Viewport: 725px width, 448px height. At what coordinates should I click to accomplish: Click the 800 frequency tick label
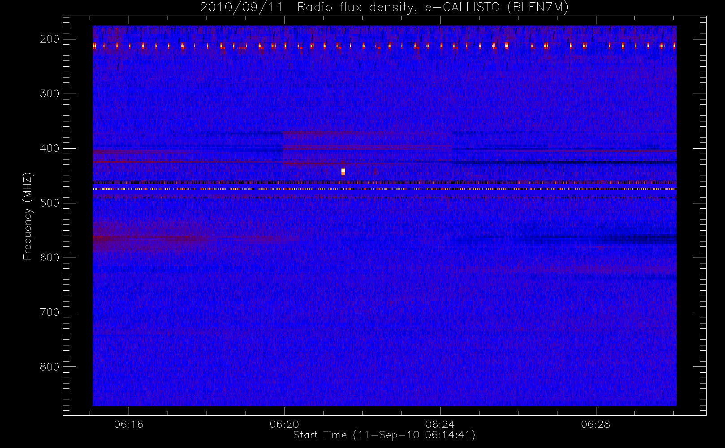[50, 367]
